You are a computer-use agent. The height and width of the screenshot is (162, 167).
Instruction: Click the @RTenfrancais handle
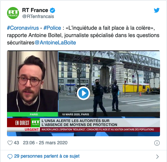pyautogui.click(x=38, y=16)
